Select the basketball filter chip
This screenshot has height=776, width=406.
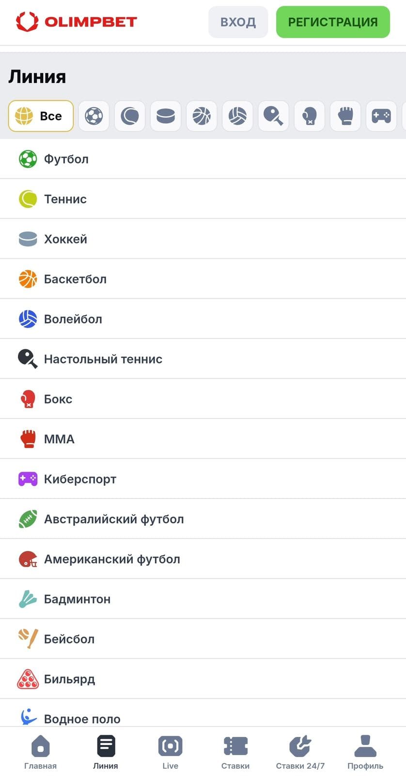202,116
